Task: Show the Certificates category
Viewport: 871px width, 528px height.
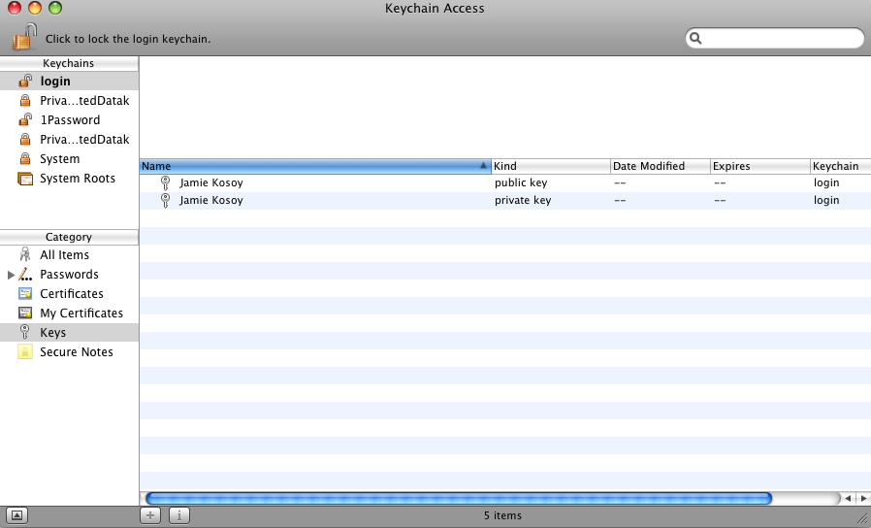Action: coord(71,294)
